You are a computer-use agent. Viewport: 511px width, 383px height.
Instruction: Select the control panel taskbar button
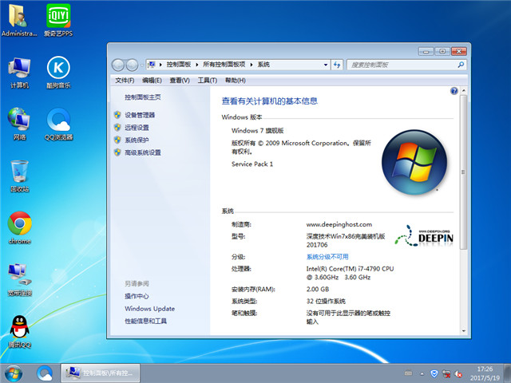[x=101, y=373]
